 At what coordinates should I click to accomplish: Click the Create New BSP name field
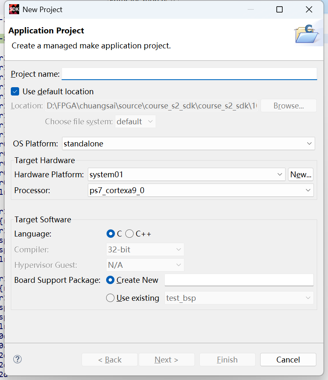239,280
